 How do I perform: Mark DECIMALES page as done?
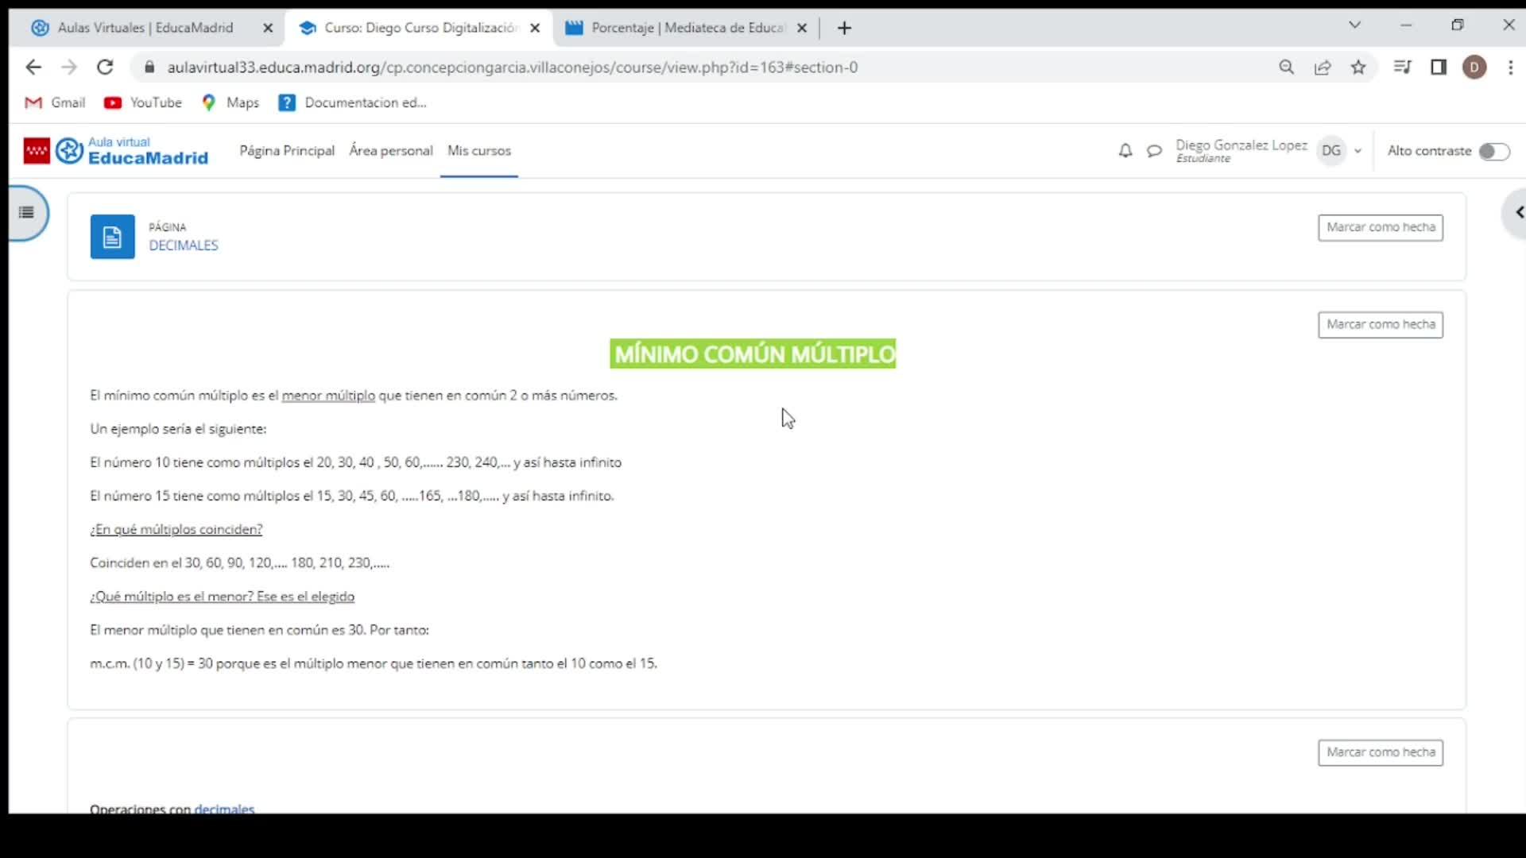1380,227
